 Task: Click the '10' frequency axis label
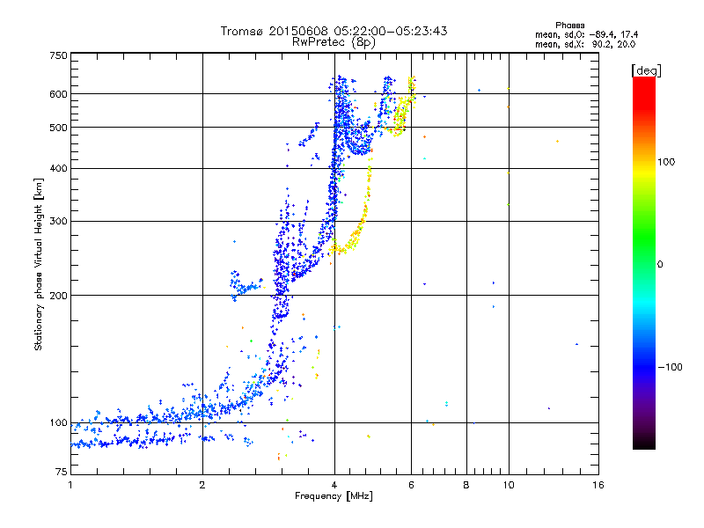coord(509,485)
